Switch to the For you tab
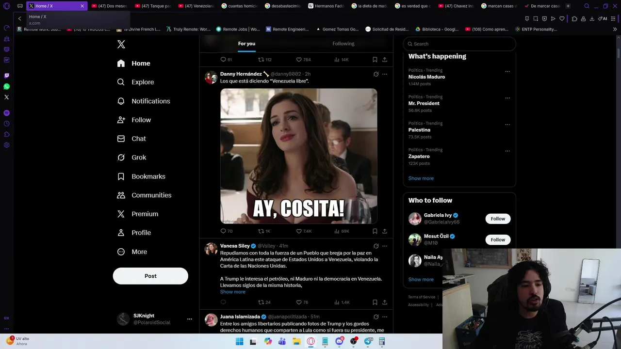621x349 pixels. click(246, 44)
